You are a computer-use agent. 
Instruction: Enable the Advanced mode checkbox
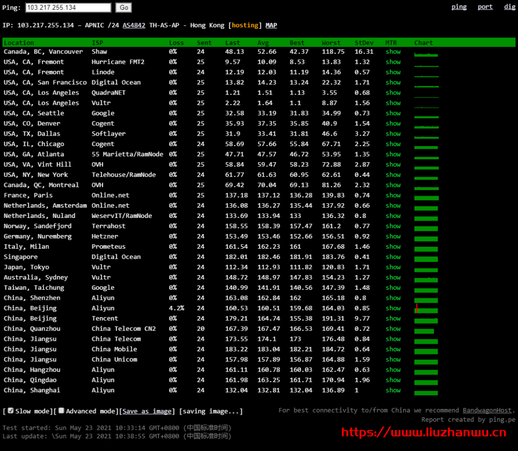(61, 411)
